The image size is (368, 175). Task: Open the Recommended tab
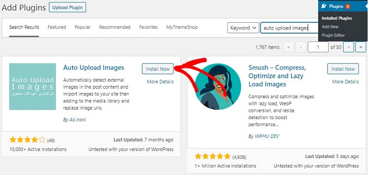[x=115, y=27]
